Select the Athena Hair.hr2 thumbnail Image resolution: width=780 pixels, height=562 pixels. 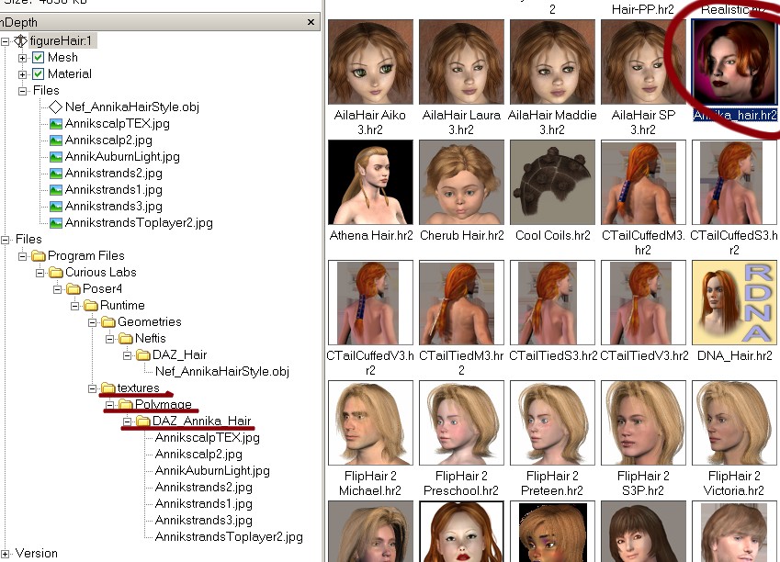(x=371, y=182)
